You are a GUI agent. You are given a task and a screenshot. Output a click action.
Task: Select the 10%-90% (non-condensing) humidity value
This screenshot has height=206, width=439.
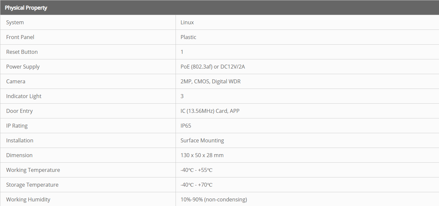[x=214, y=199]
